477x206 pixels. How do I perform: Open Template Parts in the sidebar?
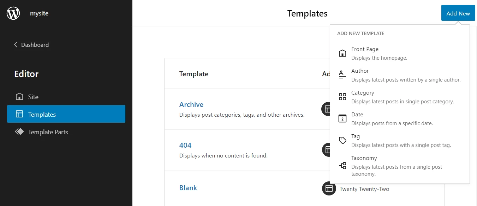point(66,132)
